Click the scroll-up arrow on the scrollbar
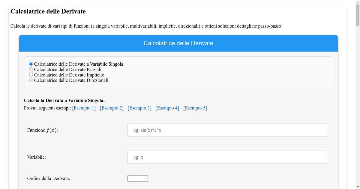 (x=357, y=2)
